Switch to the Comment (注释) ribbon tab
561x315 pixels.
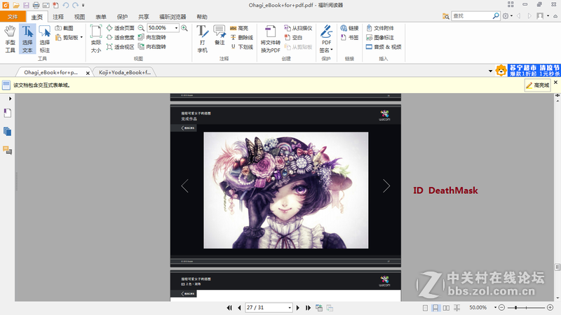(58, 17)
